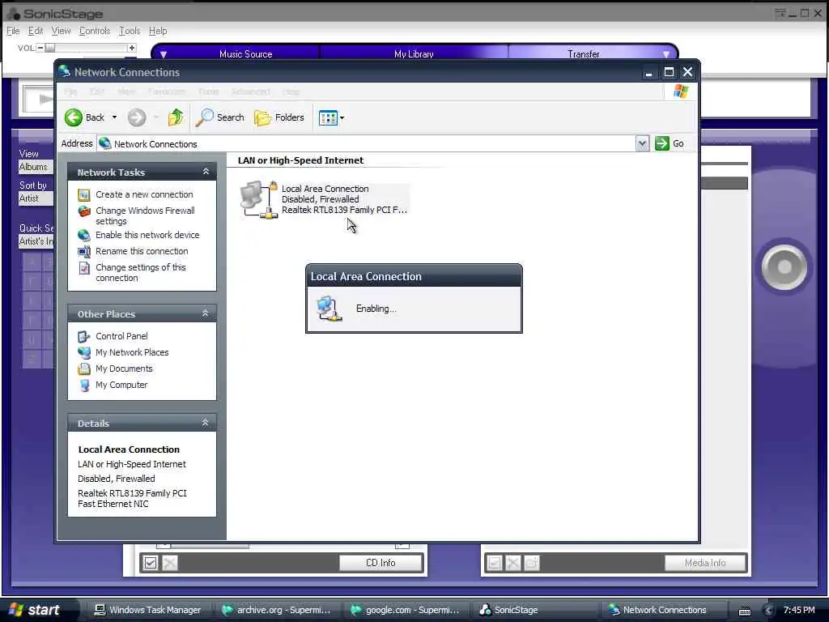Click the Address field showing Network Connections
This screenshot has height=622, width=829.
click(x=366, y=144)
